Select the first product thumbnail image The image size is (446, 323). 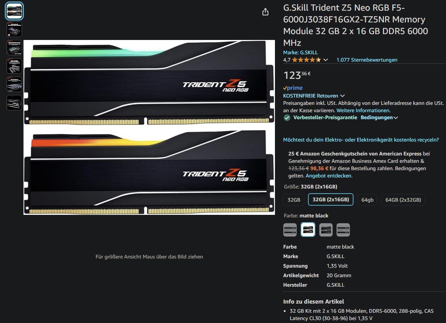pos(14,11)
